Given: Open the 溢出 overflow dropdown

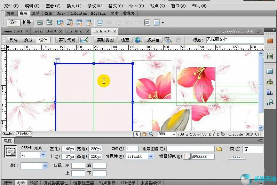Looking at the screenshot, I should coord(45,166).
